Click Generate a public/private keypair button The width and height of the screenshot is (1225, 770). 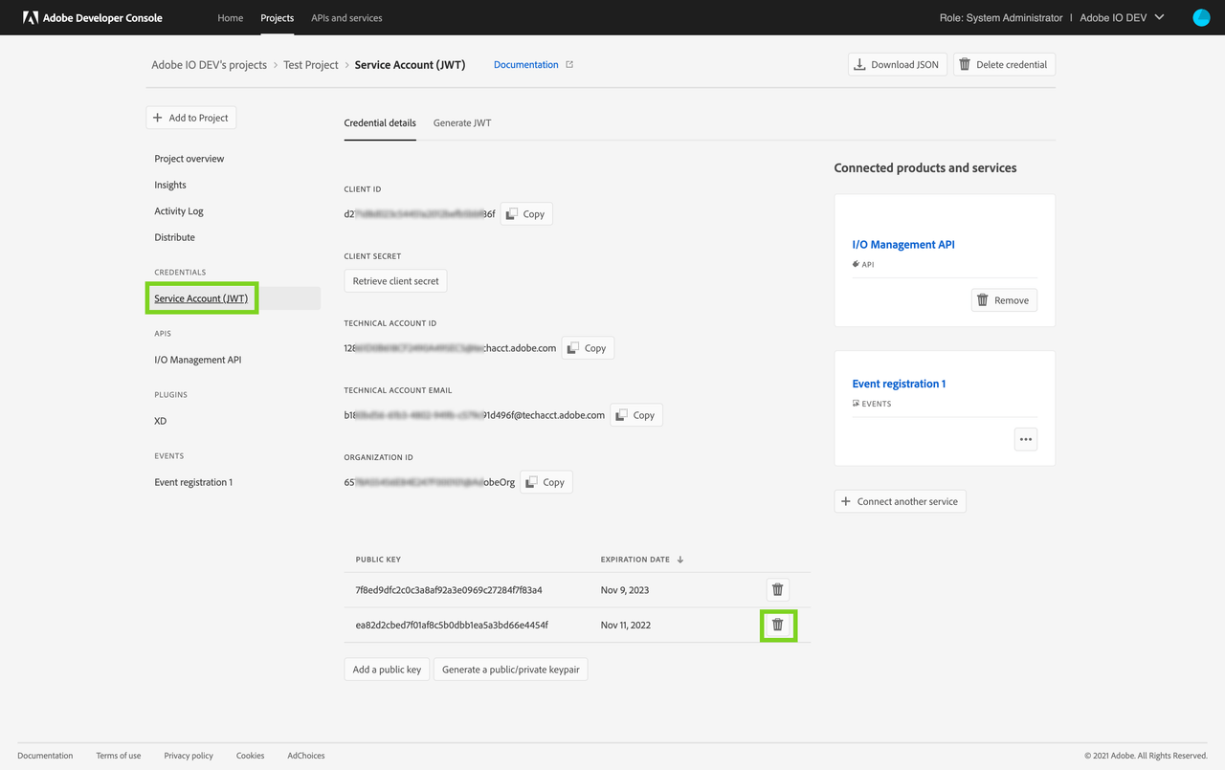click(511, 670)
